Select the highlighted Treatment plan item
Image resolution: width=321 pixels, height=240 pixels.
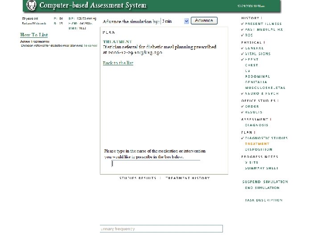pyautogui.click(x=257, y=144)
